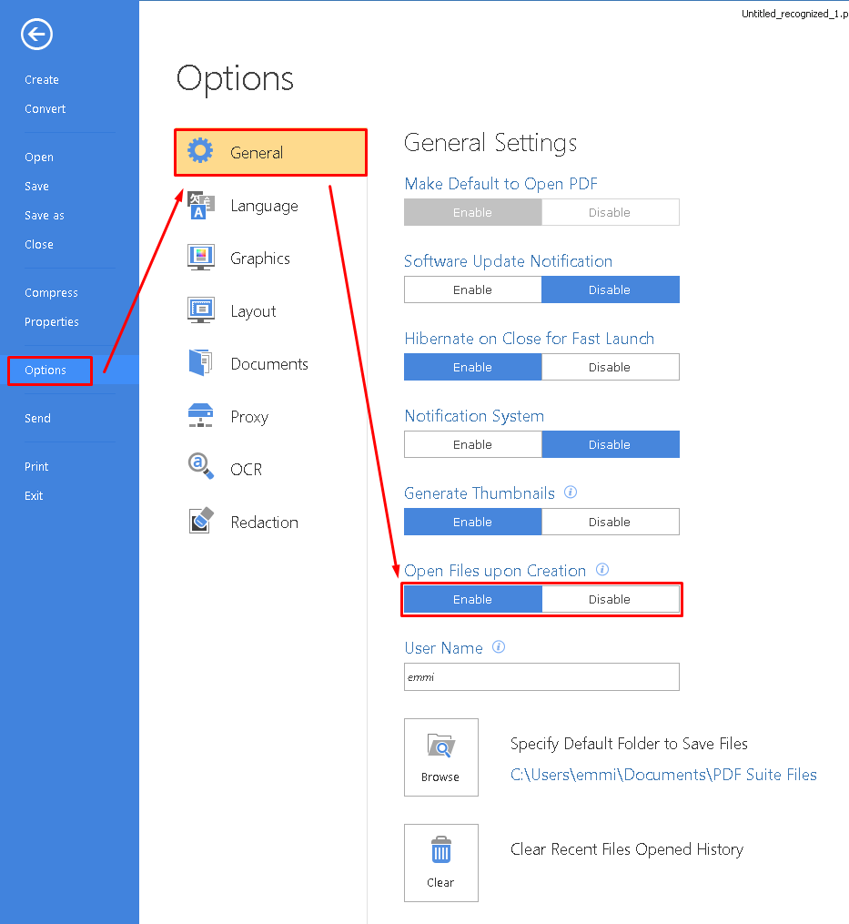The width and height of the screenshot is (849, 924).
Task: Enable the Notification System
Action: [x=472, y=444]
